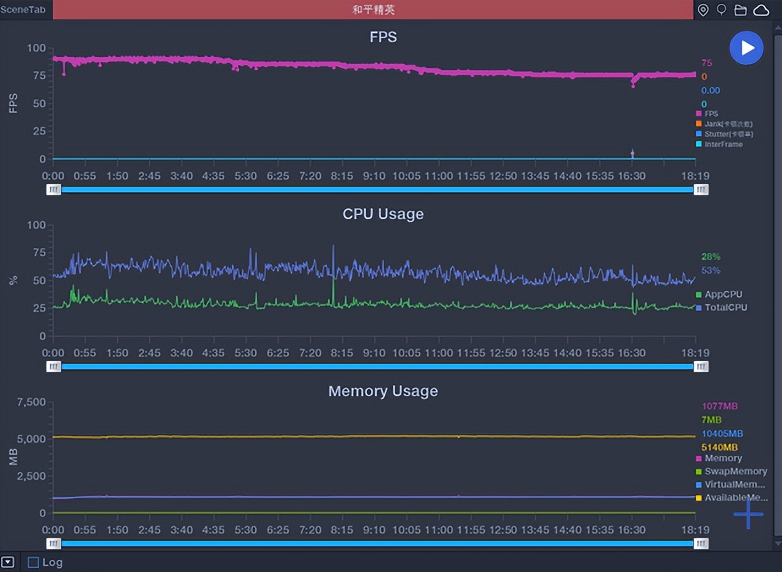Click the cloud upload icon
Screen dimensions: 782x572
[761, 10]
